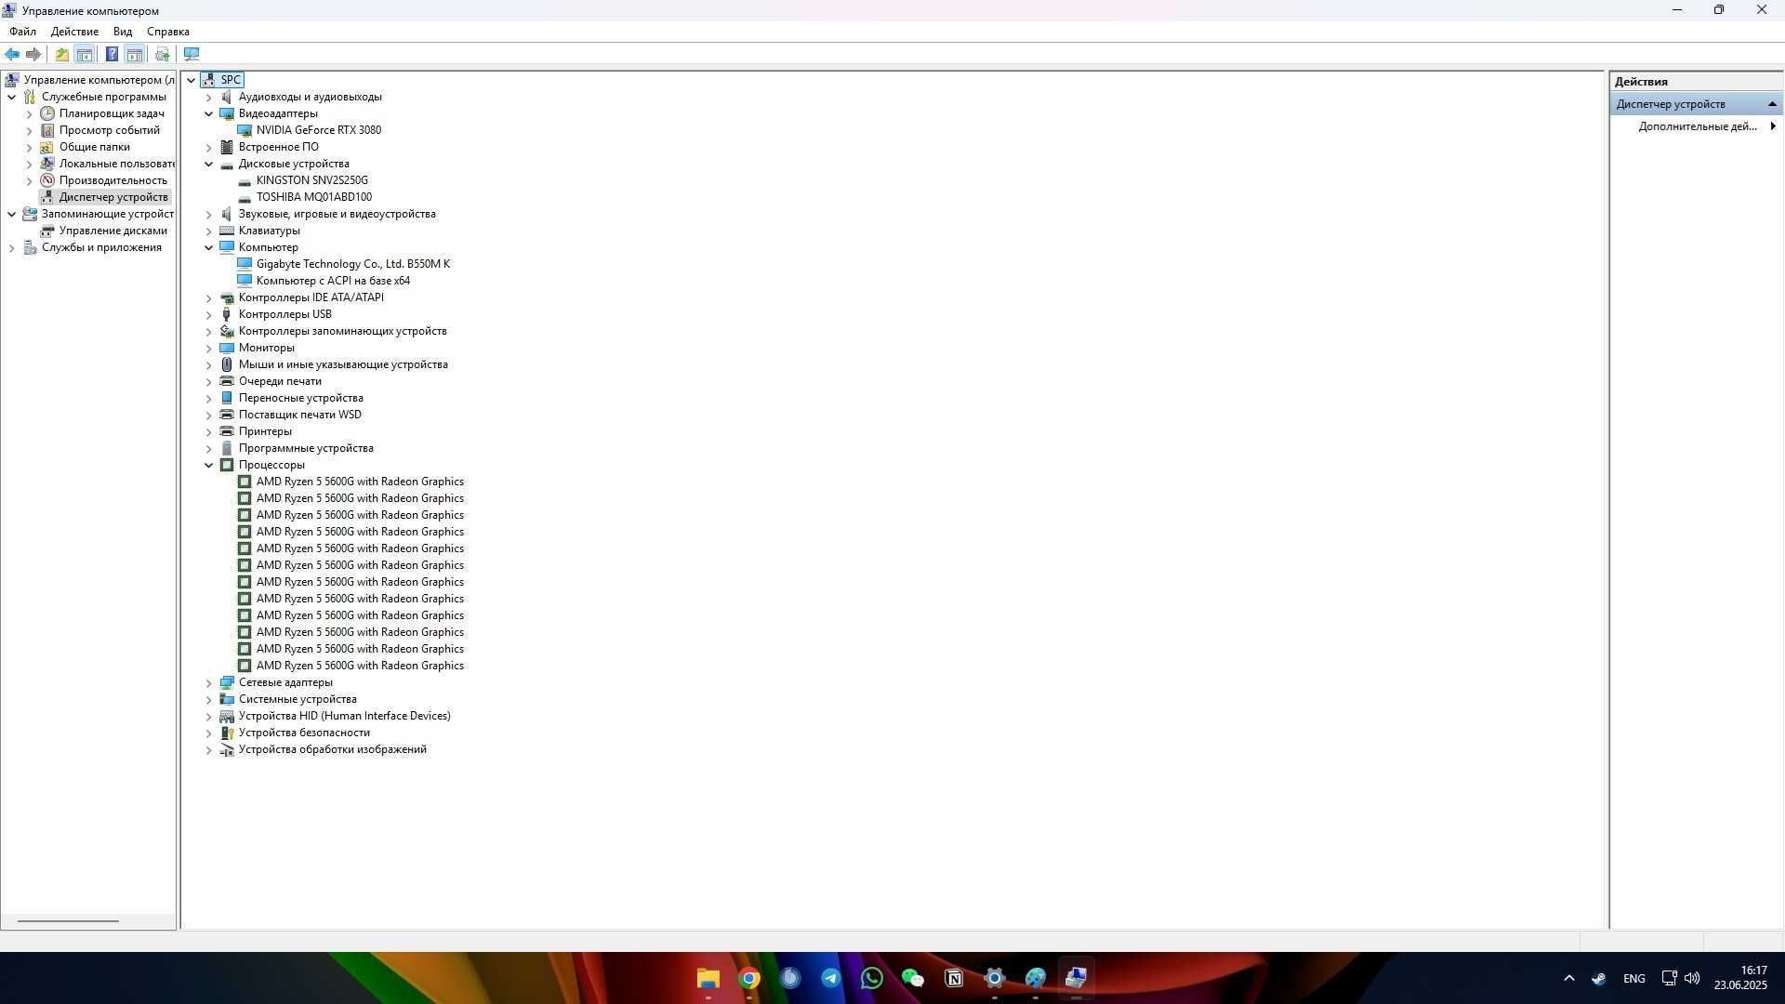The width and height of the screenshot is (1785, 1004).
Task: Open Telegram from the taskbar
Action: click(x=831, y=978)
